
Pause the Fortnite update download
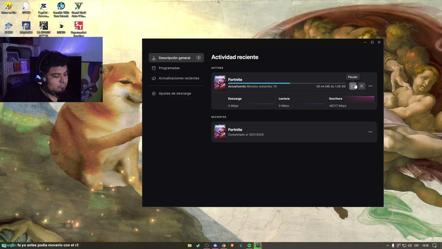click(x=353, y=86)
